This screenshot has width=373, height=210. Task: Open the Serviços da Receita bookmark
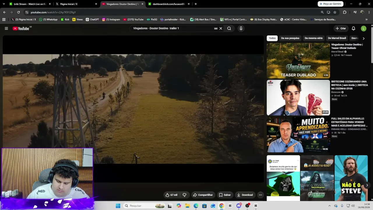[x=323, y=20]
